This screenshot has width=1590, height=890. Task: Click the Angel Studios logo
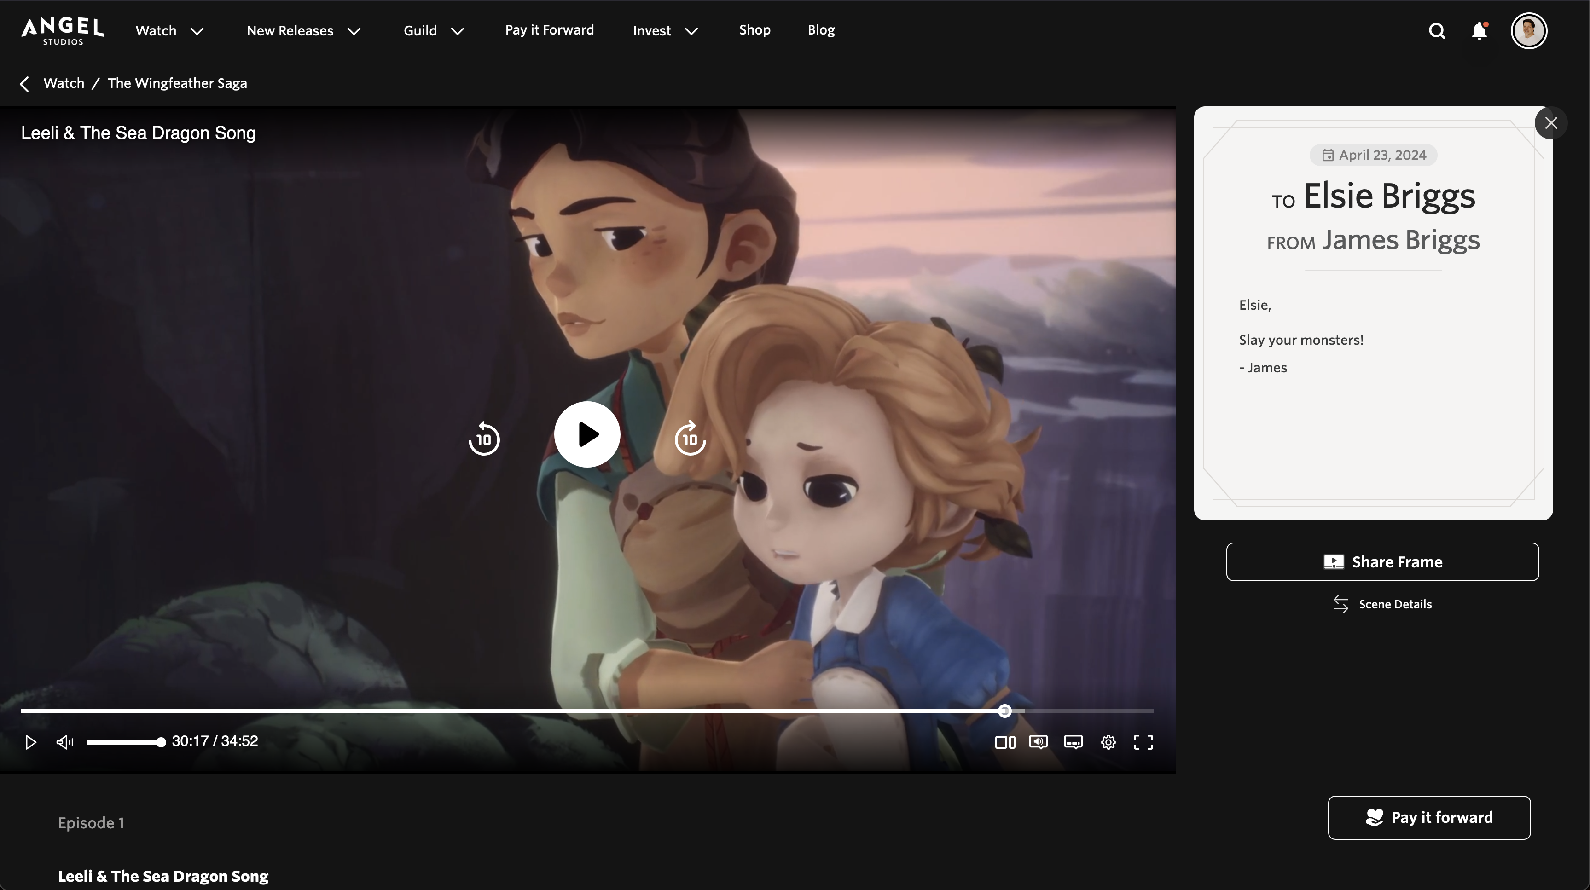pyautogui.click(x=62, y=31)
